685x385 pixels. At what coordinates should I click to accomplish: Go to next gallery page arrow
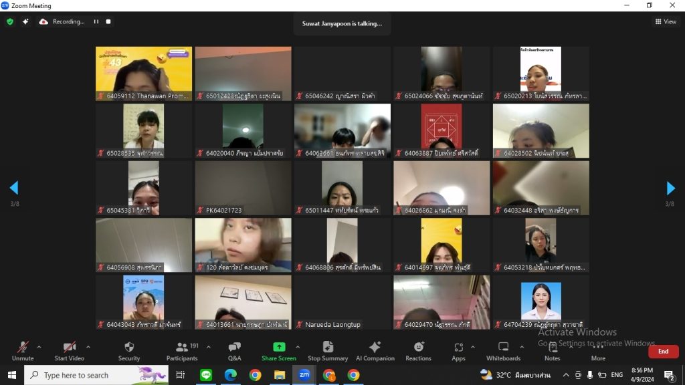[670, 188]
